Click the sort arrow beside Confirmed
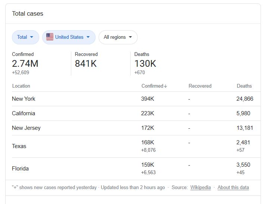Screen dimensions: 268x204 tap(165, 86)
